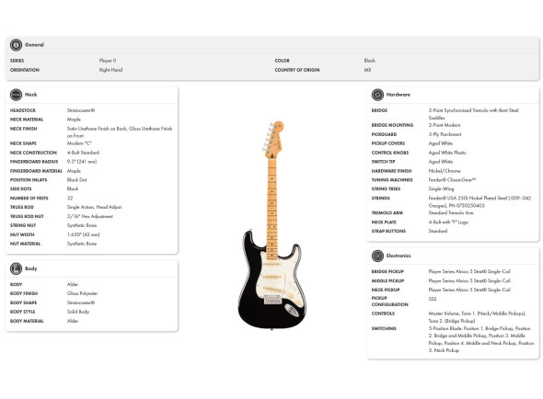Click the NECK FINISH label
Viewport: 543px width, 399px height.
coord(24,129)
